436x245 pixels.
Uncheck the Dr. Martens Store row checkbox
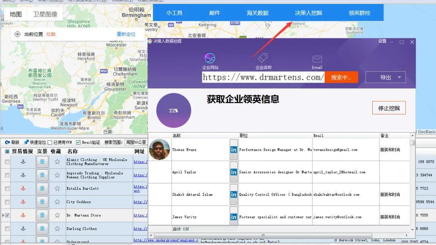coord(7,215)
